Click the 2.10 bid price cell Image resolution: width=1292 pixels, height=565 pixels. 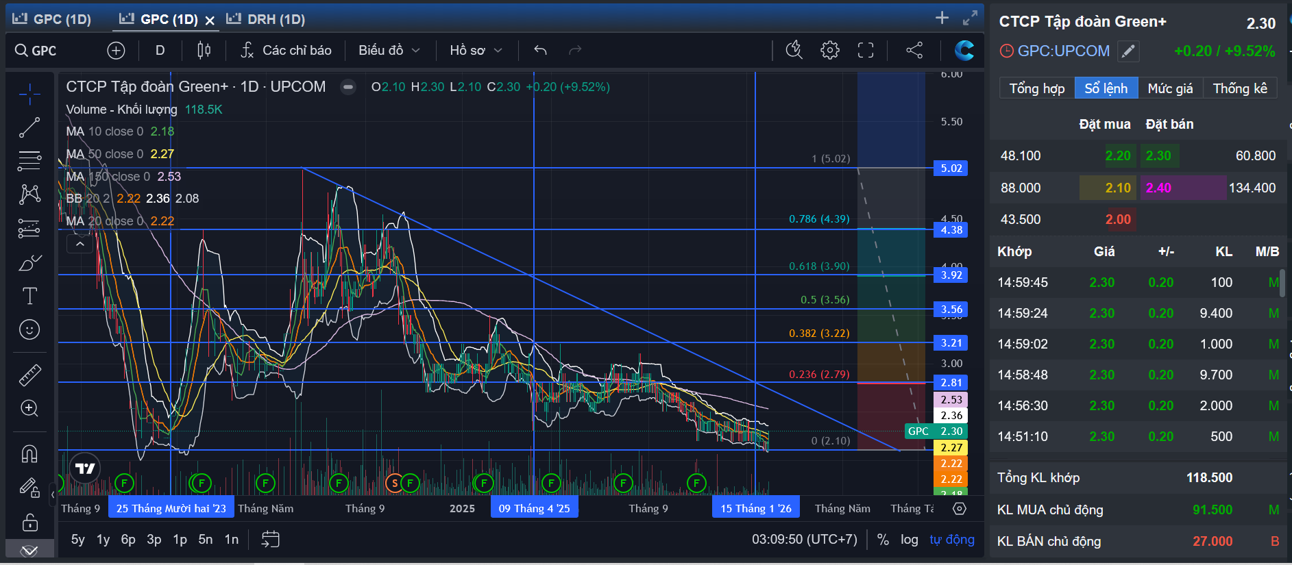pyautogui.click(x=1108, y=188)
